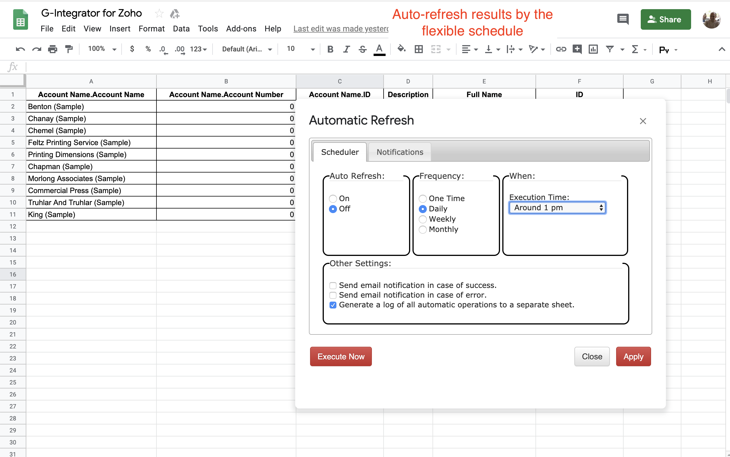Open the Edit menu
Viewport: 730px width, 457px height.
(x=68, y=29)
